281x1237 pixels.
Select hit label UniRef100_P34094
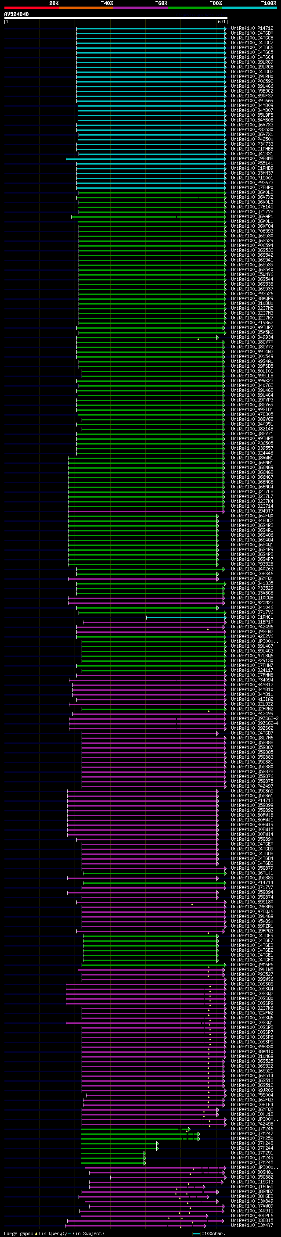(252, 679)
